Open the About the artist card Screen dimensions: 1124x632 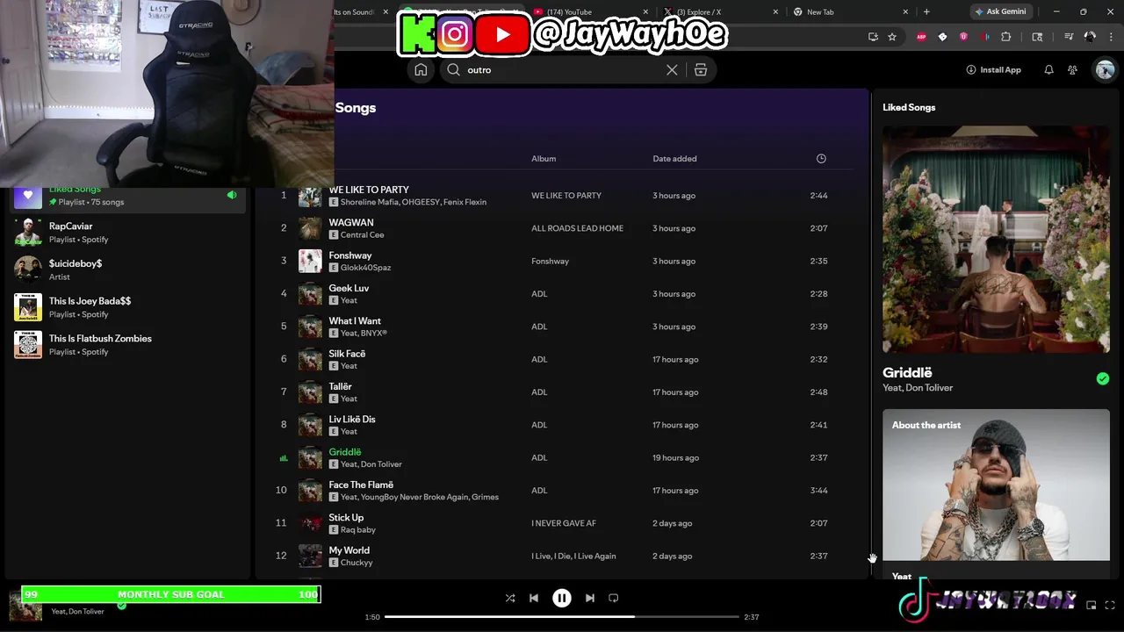pyautogui.click(x=996, y=485)
